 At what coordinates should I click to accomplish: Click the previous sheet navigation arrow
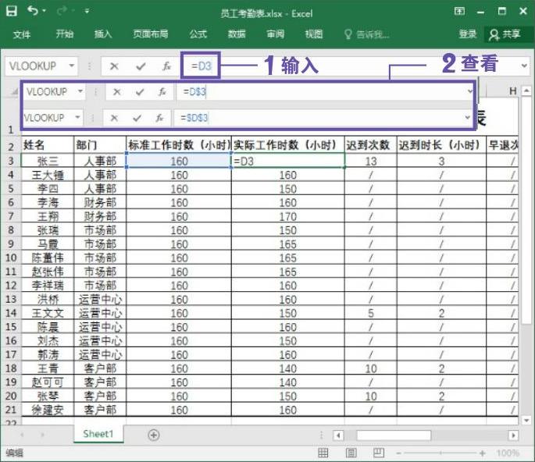click(22, 435)
